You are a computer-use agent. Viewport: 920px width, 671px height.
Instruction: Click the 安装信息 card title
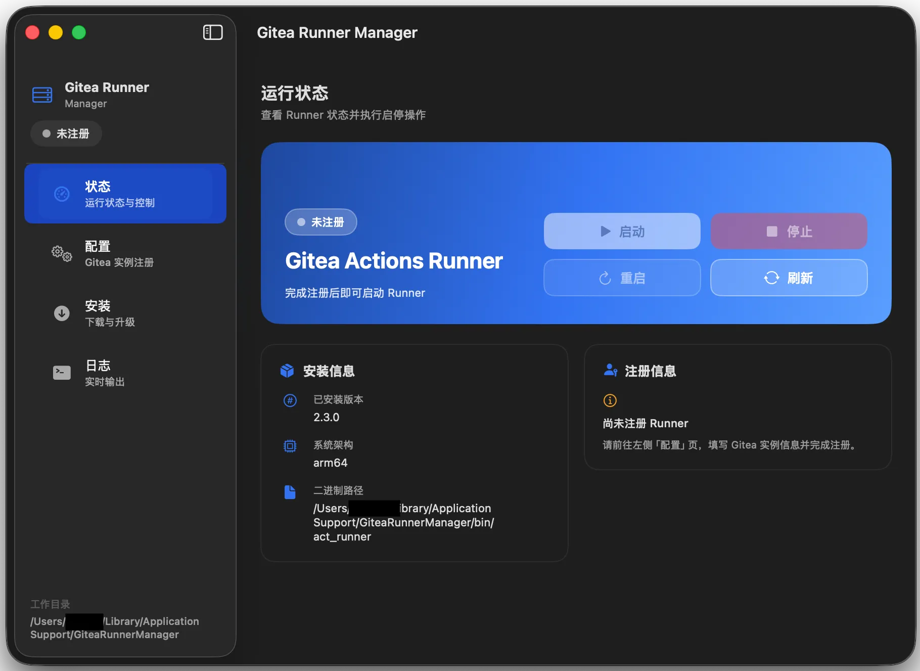pyautogui.click(x=329, y=371)
